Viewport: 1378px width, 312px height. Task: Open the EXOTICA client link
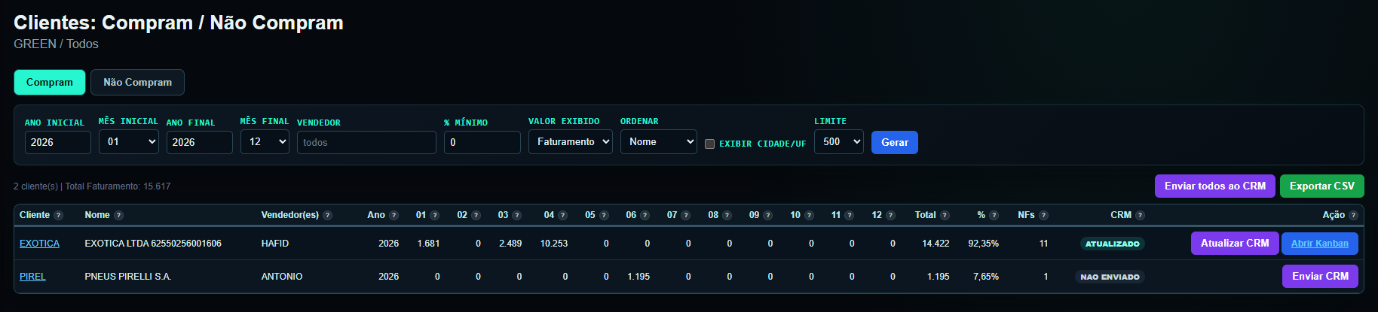pos(39,244)
